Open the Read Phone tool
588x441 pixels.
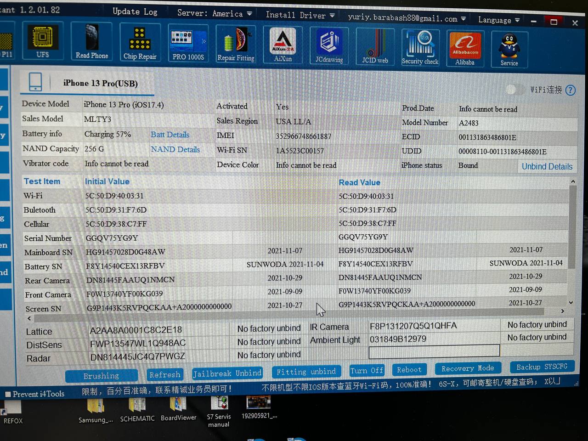click(x=92, y=42)
